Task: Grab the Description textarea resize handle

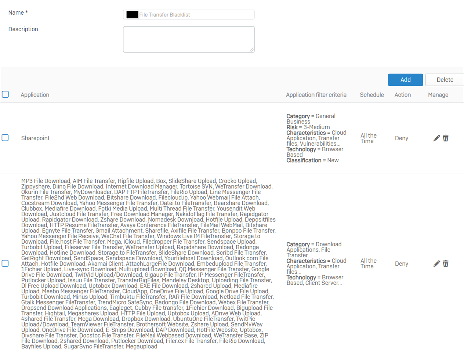Action: [x=252, y=50]
